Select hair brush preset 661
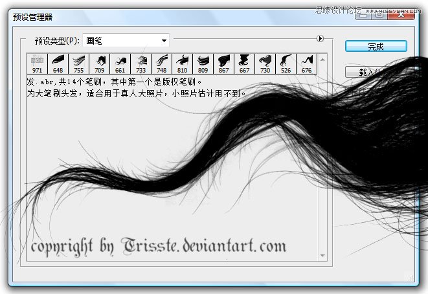 [120, 63]
